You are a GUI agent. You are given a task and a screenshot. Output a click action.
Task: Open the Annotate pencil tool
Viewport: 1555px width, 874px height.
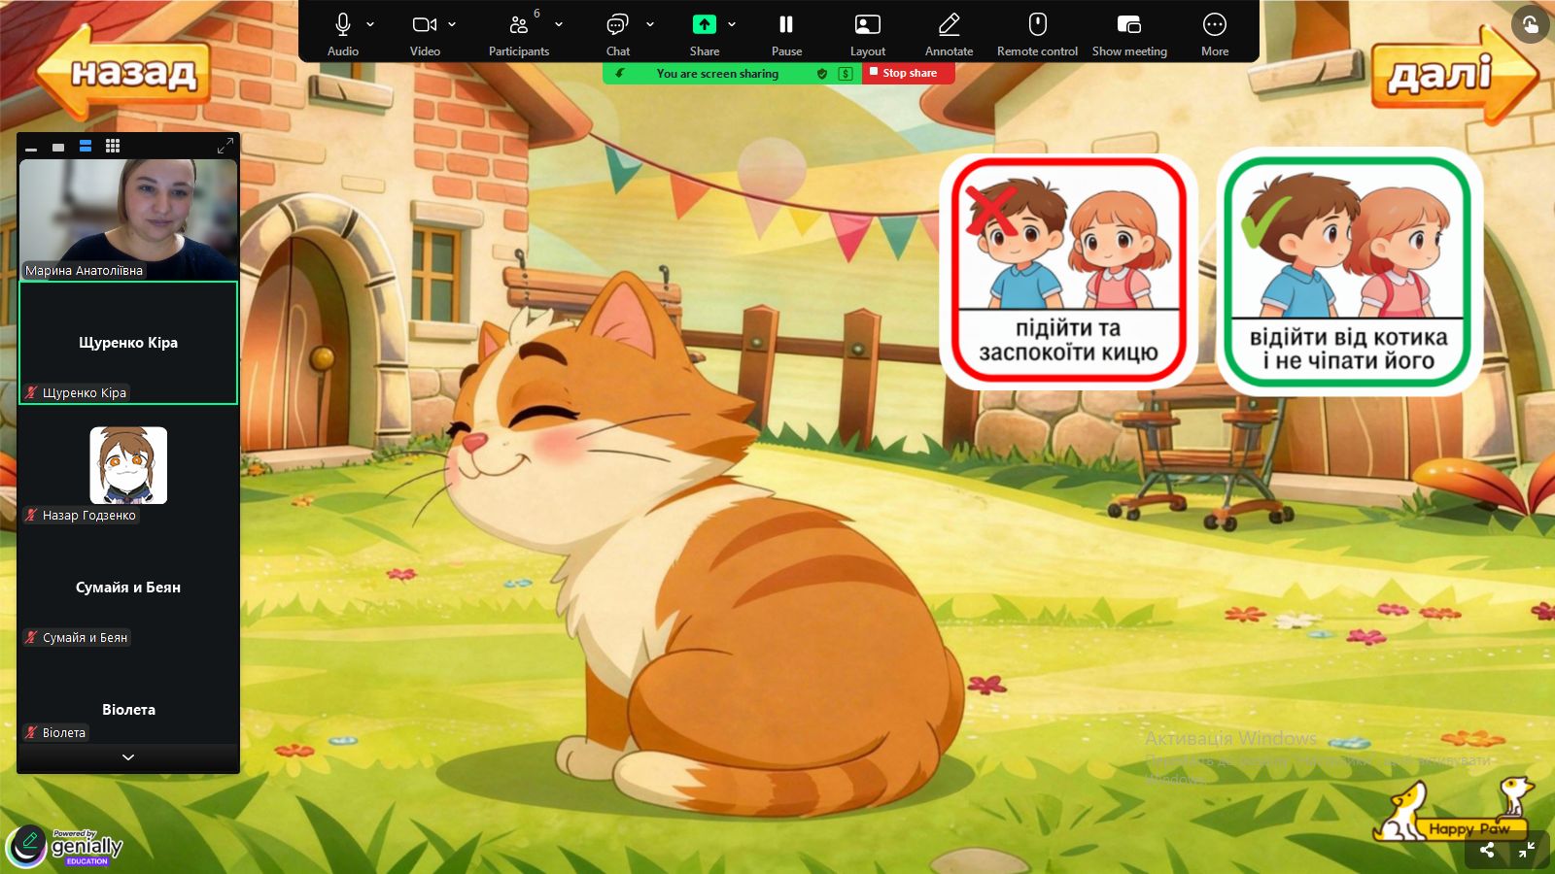949,25
